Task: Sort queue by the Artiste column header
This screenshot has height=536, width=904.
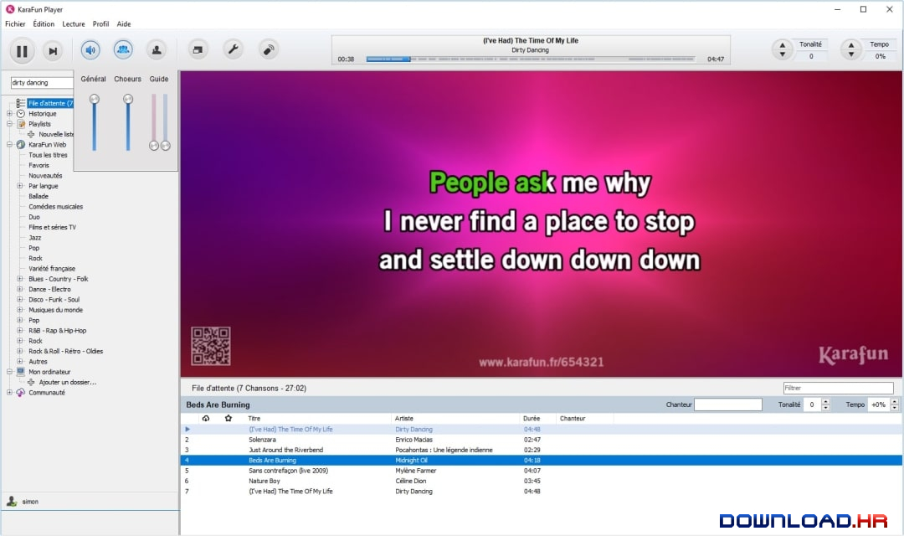Action: coord(404,418)
